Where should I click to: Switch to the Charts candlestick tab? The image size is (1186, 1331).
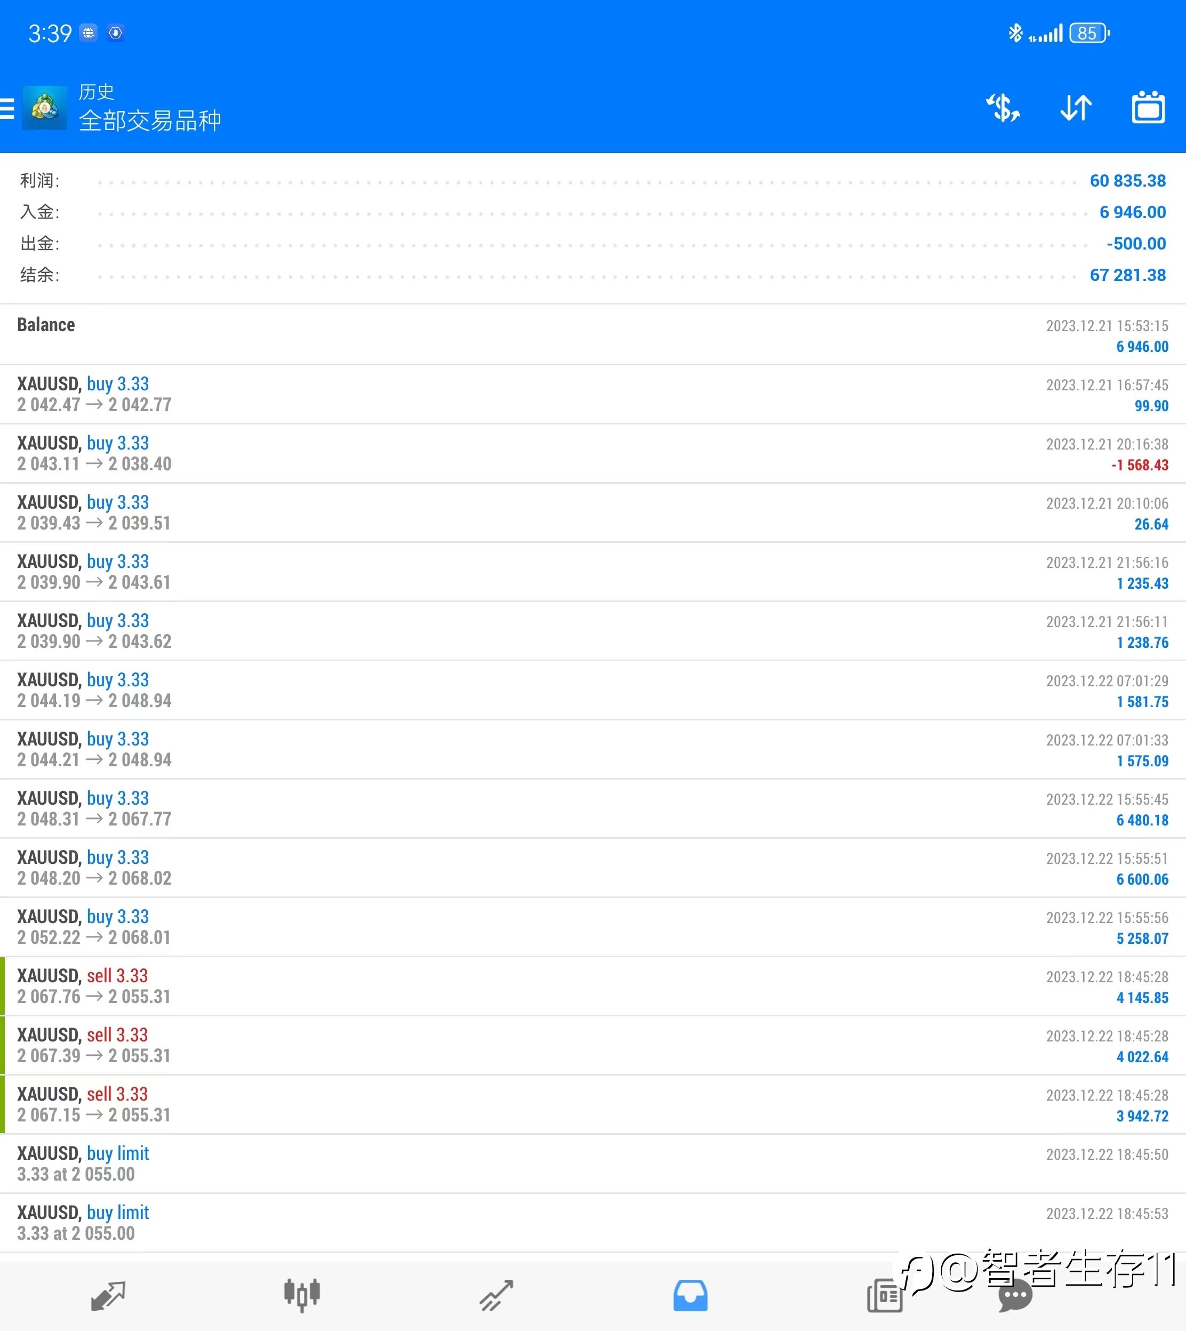(x=302, y=1295)
